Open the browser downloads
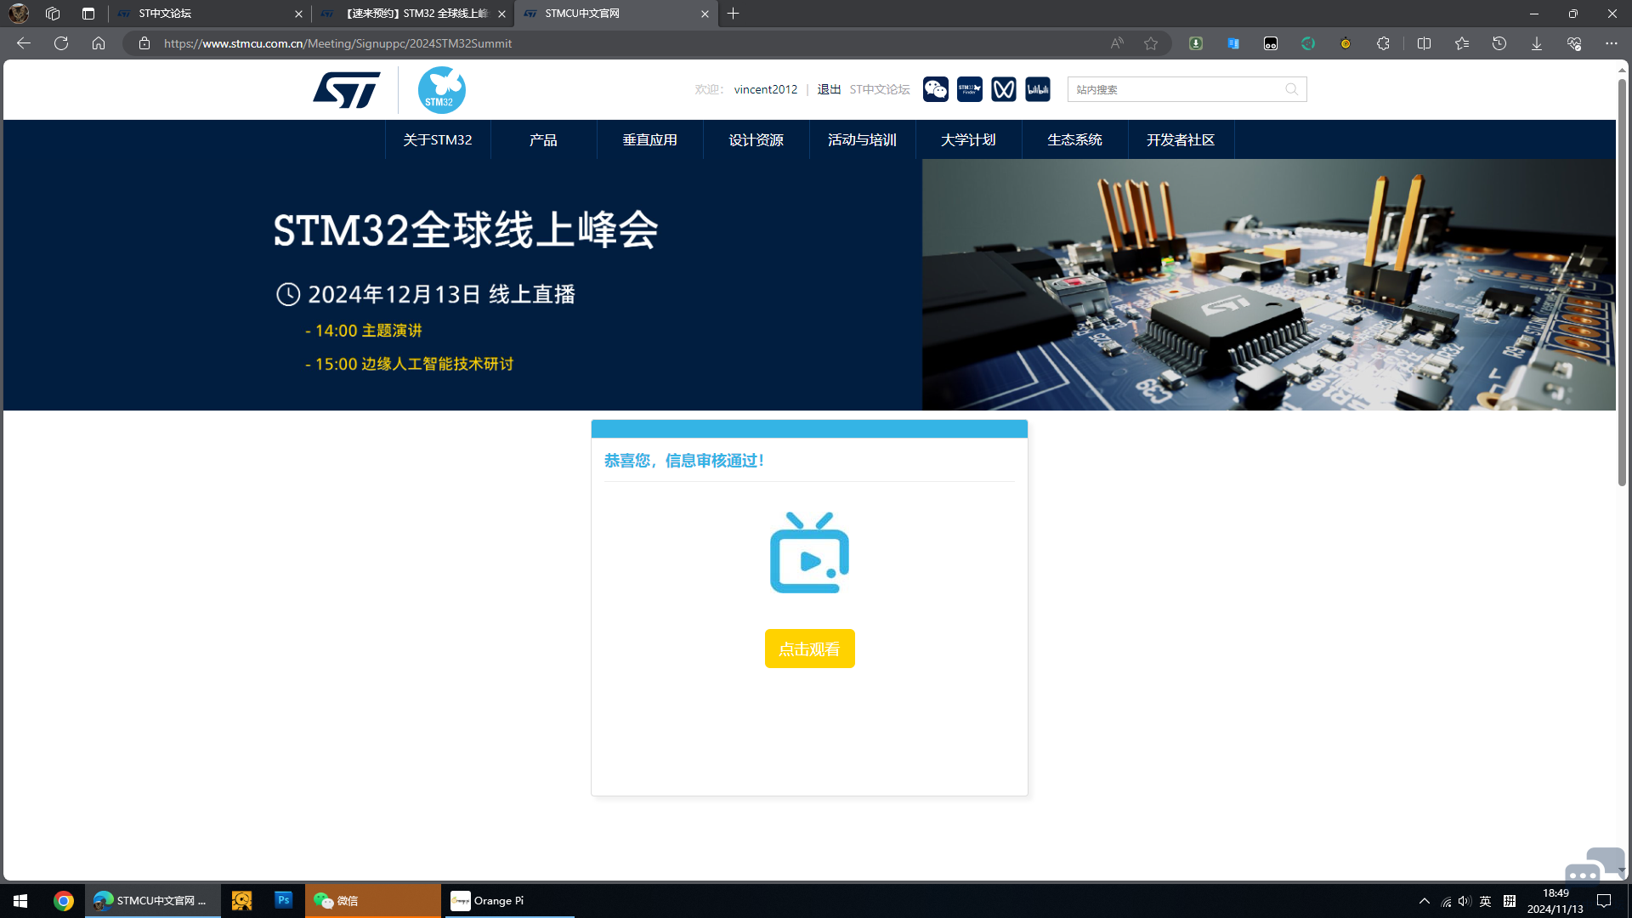Viewport: 1632px width, 918px height. [1537, 43]
